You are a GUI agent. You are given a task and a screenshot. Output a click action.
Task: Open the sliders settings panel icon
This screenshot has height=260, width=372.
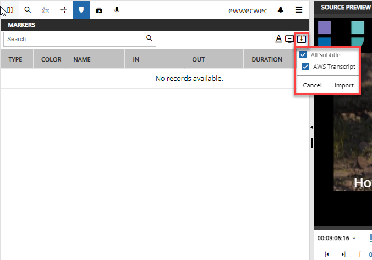click(64, 10)
